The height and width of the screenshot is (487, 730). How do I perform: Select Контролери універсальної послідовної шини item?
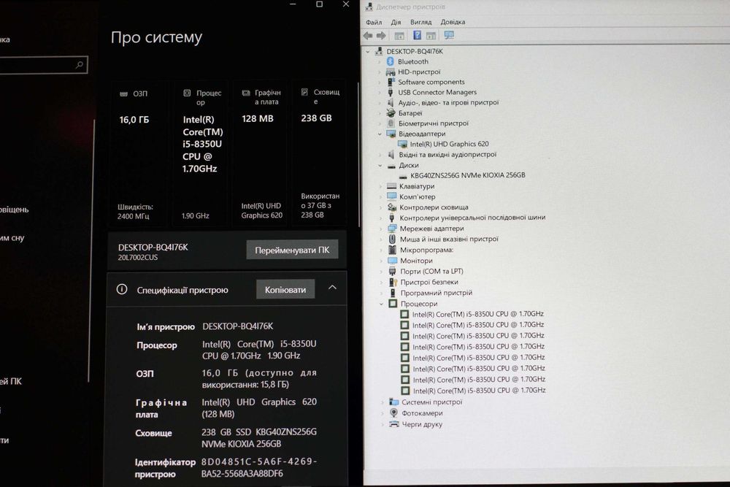[x=472, y=218]
